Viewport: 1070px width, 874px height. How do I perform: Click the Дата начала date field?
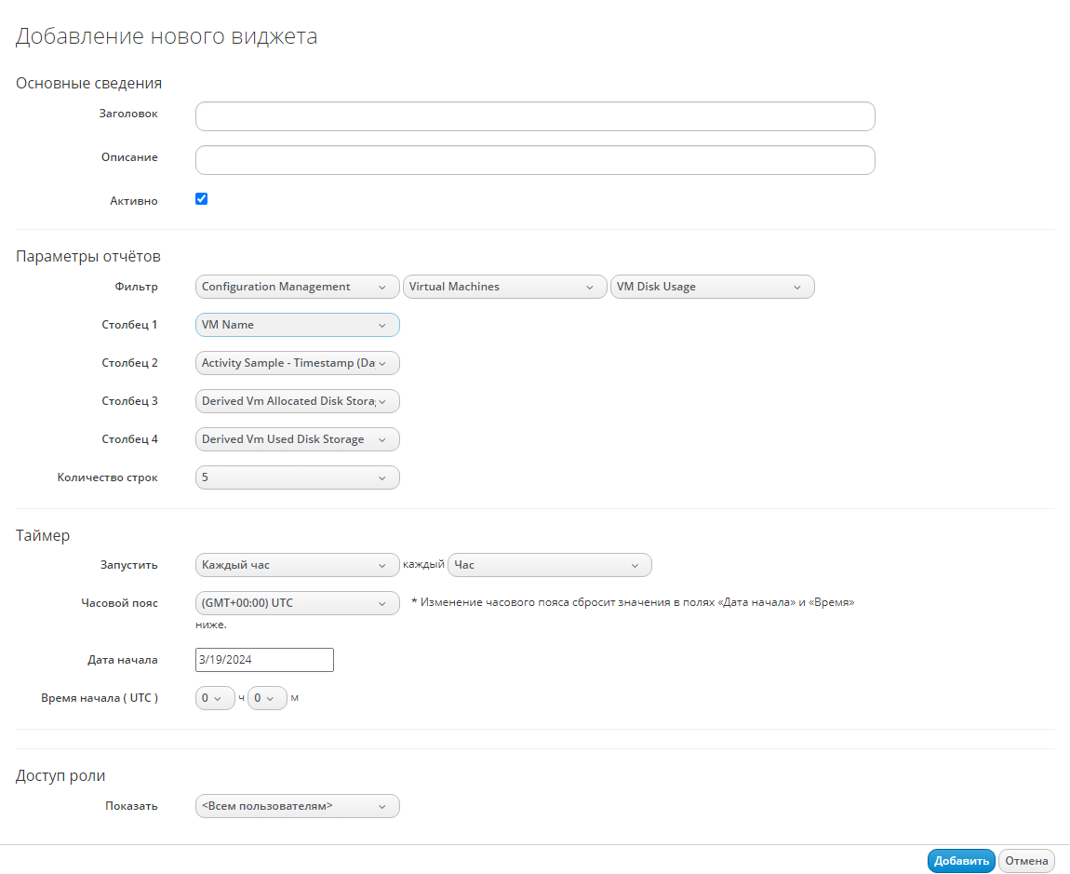click(x=264, y=660)
